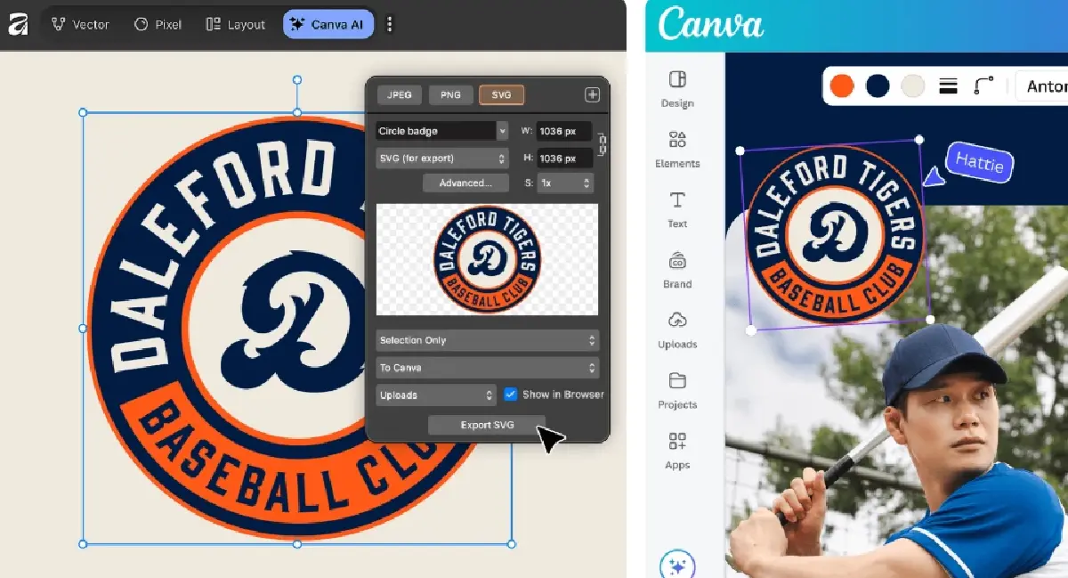
Task: Expand the SVG (for export) format dropdown
Action: [x=441, y=158]
